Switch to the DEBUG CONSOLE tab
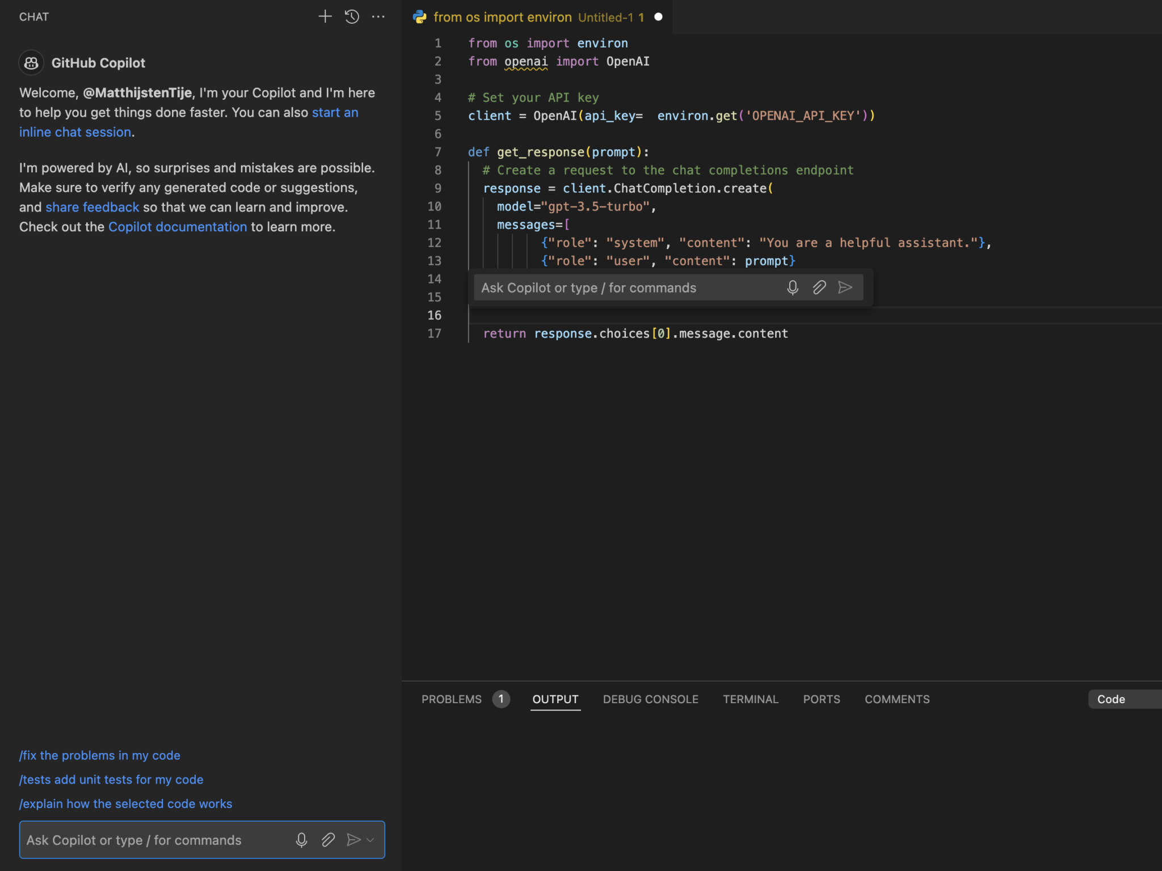The width and height of the screenshot is (1162, 871). coord(650,699)
